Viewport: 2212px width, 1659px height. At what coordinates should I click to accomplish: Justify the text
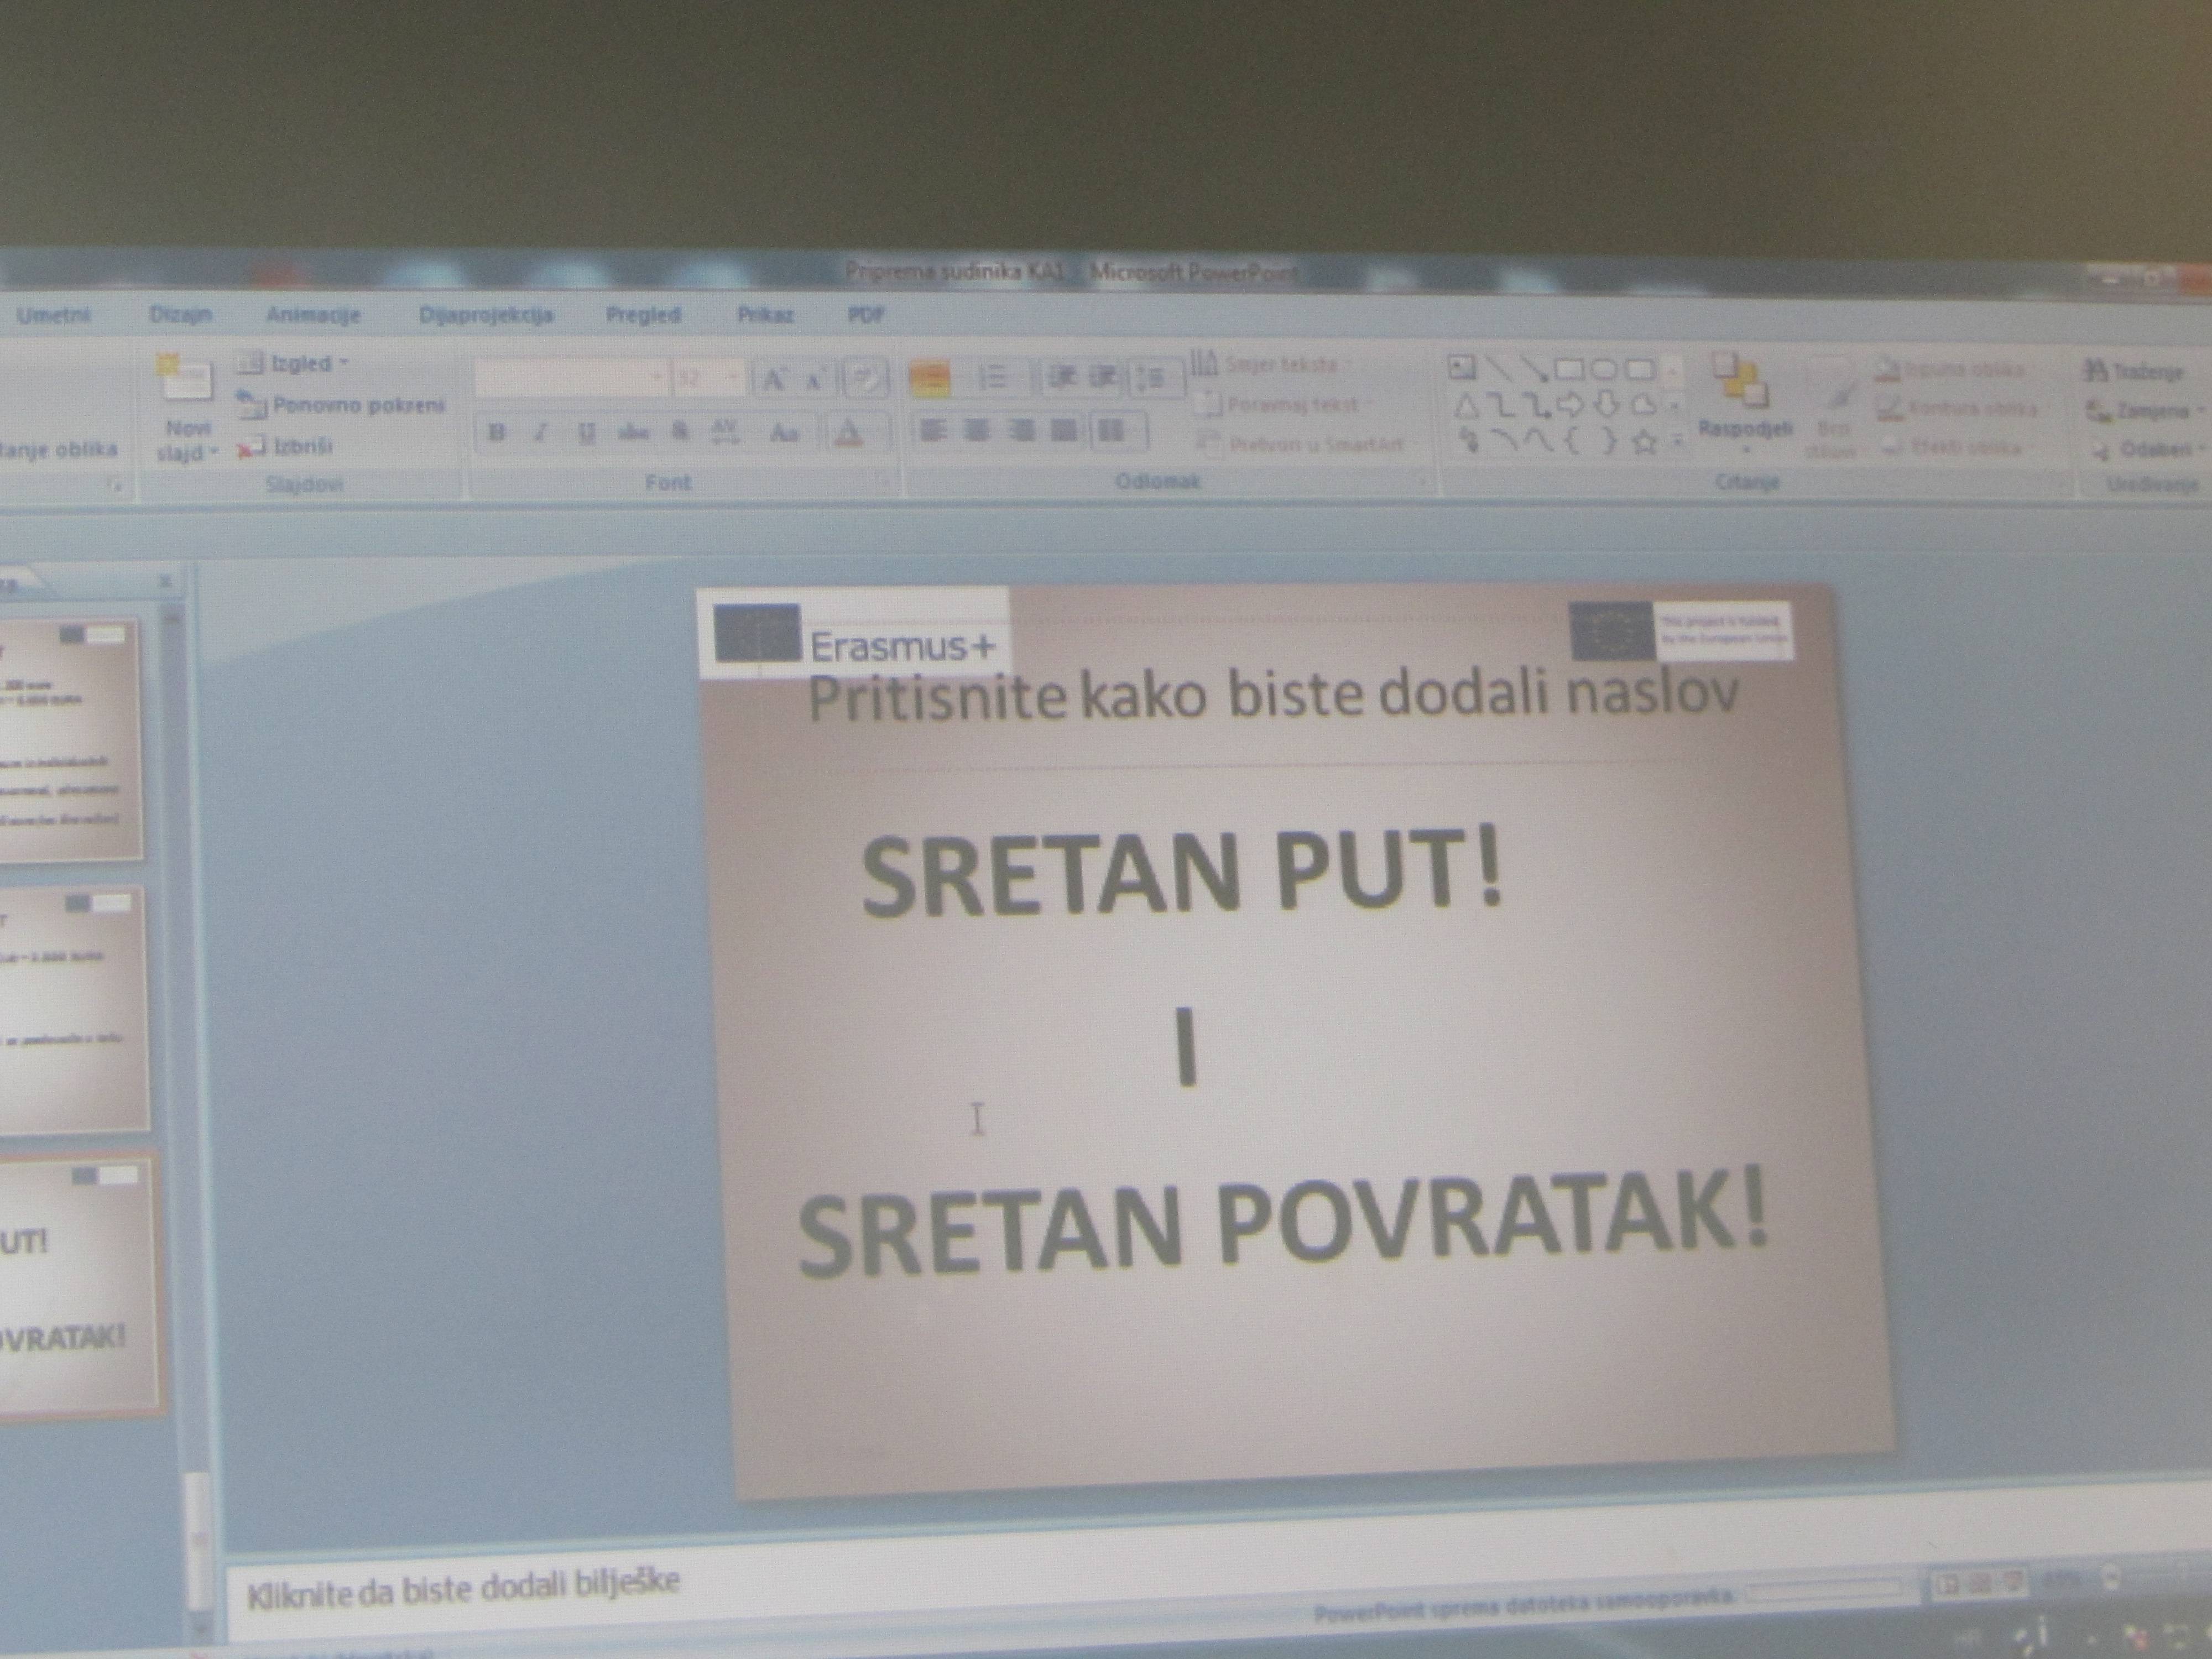click(1064, 431)
